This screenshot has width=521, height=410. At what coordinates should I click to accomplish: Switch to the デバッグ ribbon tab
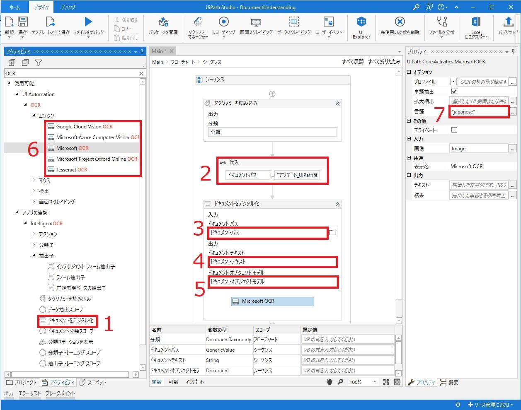point(68,7)
